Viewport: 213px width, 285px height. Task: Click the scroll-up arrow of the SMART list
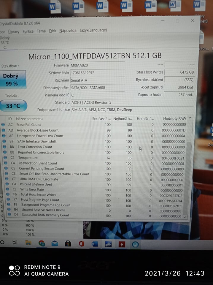click(x=190, y=118)
